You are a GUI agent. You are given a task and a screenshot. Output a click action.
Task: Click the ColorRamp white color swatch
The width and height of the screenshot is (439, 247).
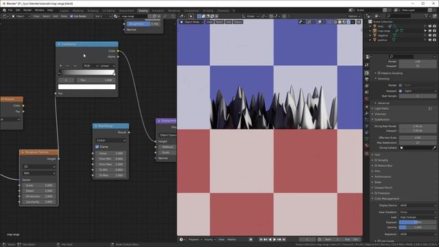pyautogui.click(x=87, y=87)
